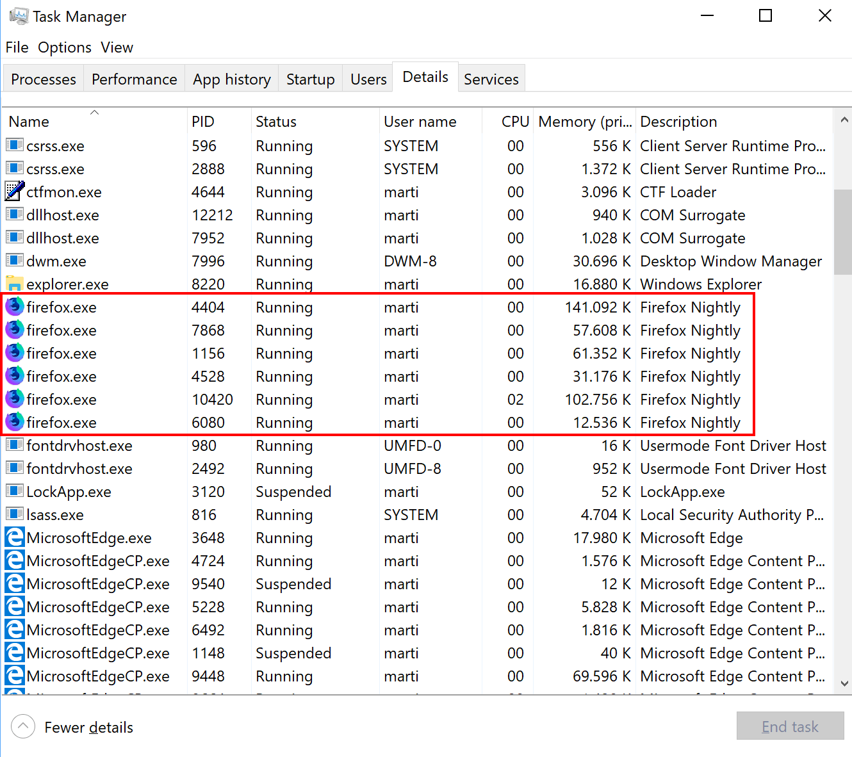Select the Details tab
Viewport: 852px width, 757px height.
click(425, 77)
